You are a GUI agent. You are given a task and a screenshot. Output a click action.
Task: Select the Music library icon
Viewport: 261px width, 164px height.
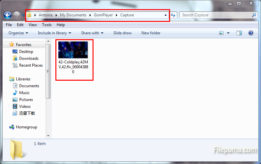point(15,93)
